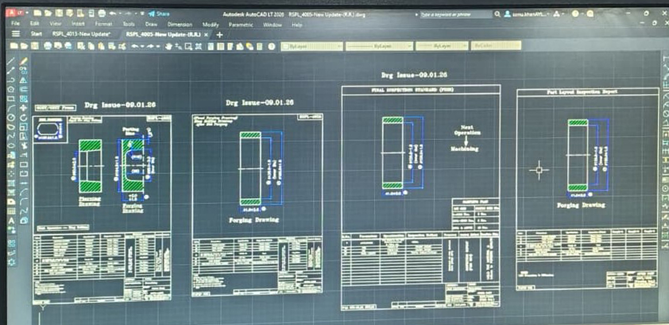Select the Rotate modify tool

pos(24,118)
